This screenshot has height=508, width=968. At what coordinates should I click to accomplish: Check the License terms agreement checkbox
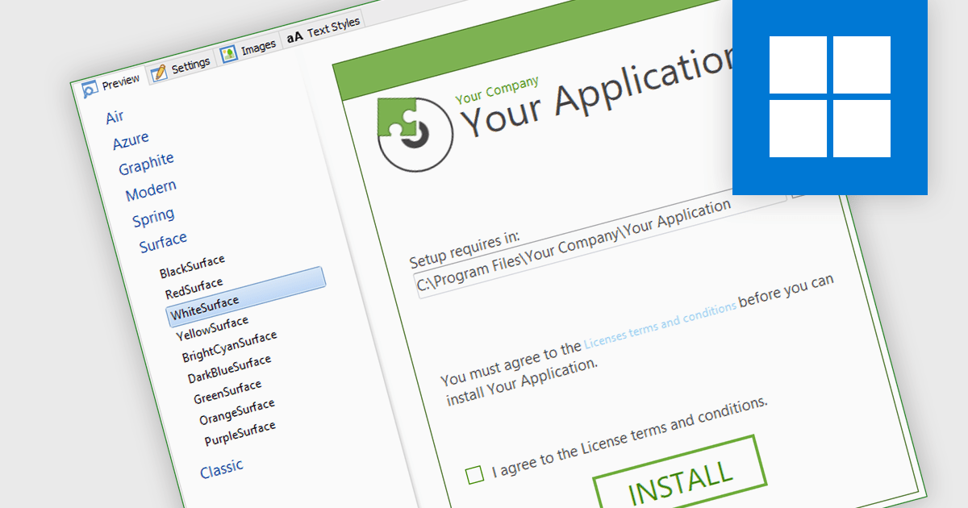coord(475,474)
